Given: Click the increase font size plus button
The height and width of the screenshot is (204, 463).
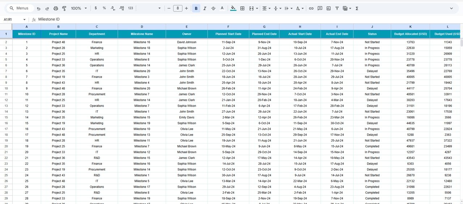Looking at the screenshot, I should [x=186, y=8].
